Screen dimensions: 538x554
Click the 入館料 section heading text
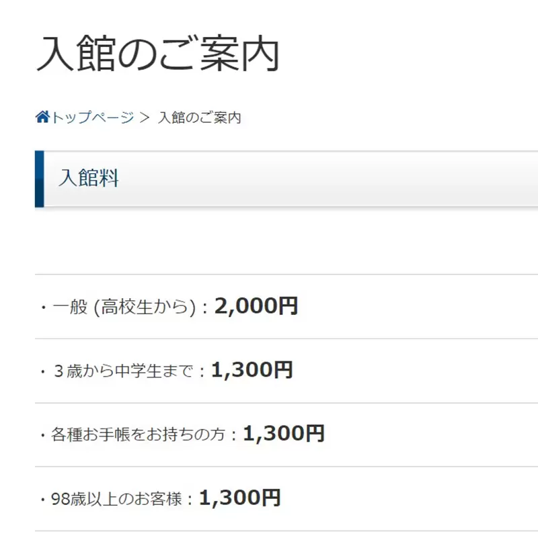click(89, 179)
